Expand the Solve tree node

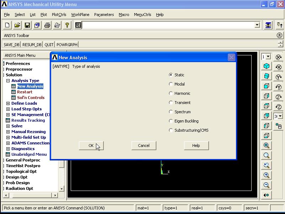click(x=8, y=126)
